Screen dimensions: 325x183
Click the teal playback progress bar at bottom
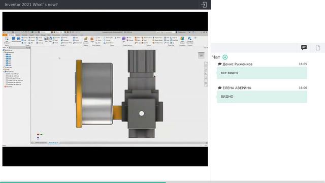[x=83, y=182]
